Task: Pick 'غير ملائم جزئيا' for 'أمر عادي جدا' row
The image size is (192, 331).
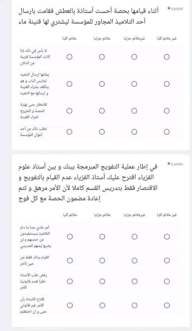Action: pyautogui.click(x=135, y=237)
